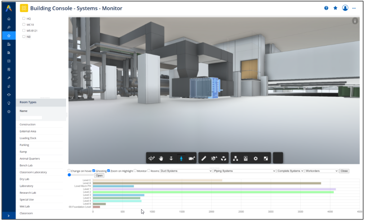Check the HQ building checkbox
Image resolution: width=365 pixels, height=221 pixels.
(x=24, y=18)
